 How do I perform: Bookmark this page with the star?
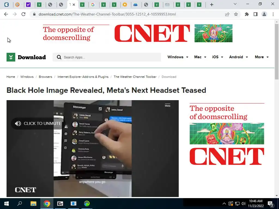pos(236,14)
